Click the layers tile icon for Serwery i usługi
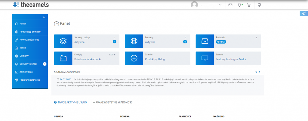 coord(63,41)
